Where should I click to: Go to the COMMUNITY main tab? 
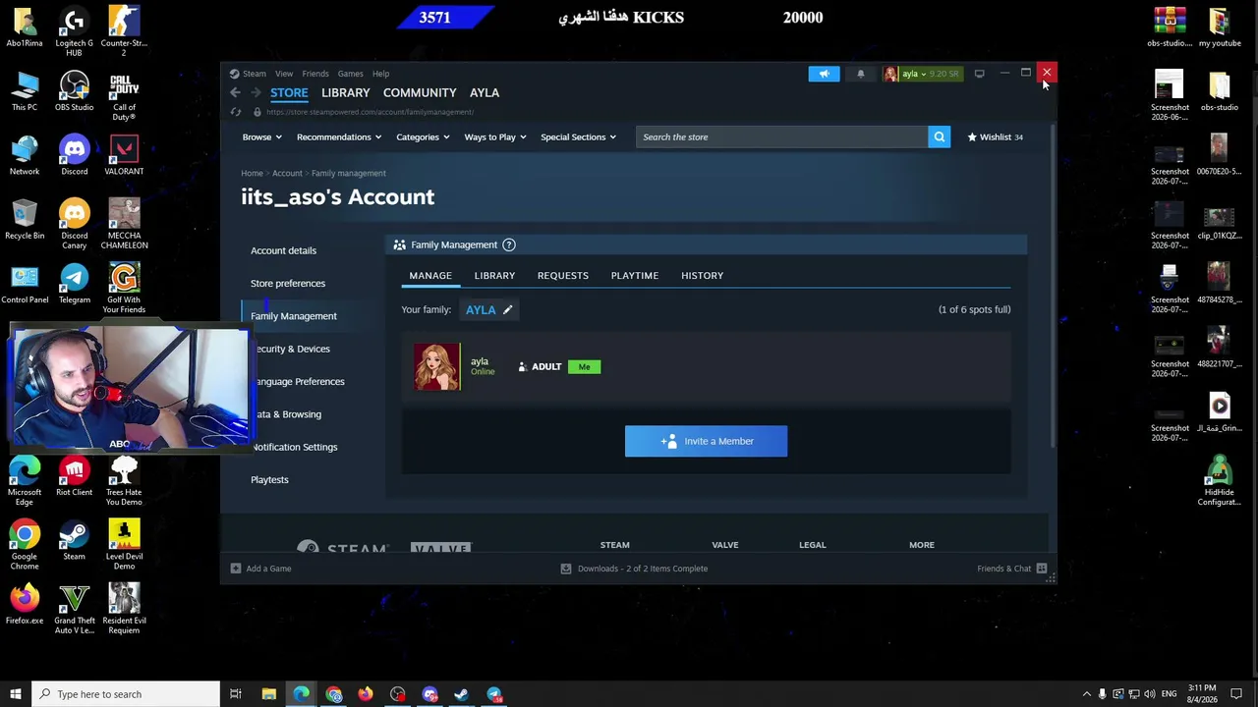tap(420, 92)
